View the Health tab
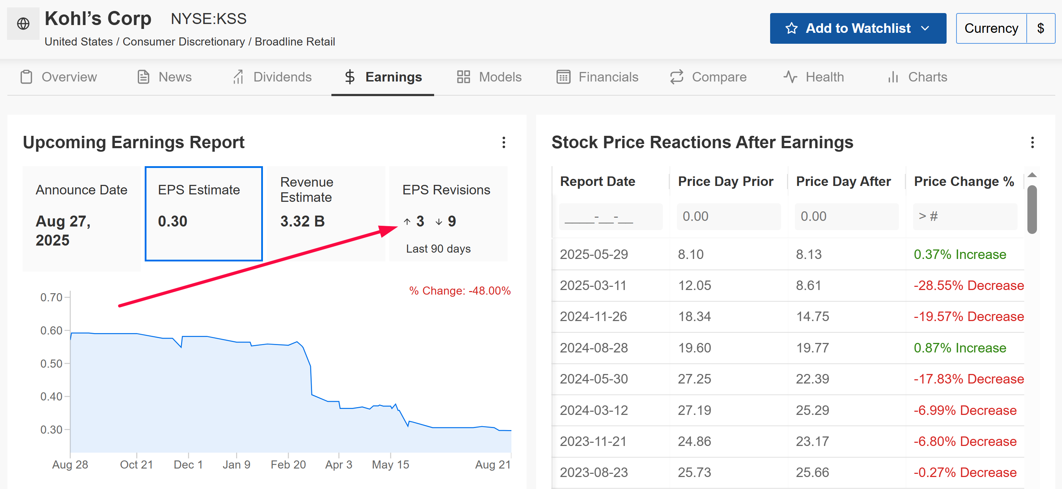The image size is (1062, 489). pyautogui.click(x=814, y=77)
